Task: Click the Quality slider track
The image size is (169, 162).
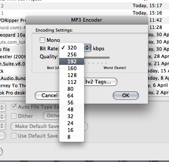Action: (x=97, y=58)
